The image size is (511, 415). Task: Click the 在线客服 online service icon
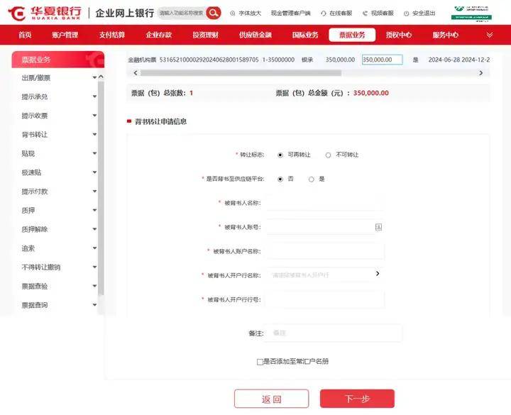point(324,13)
